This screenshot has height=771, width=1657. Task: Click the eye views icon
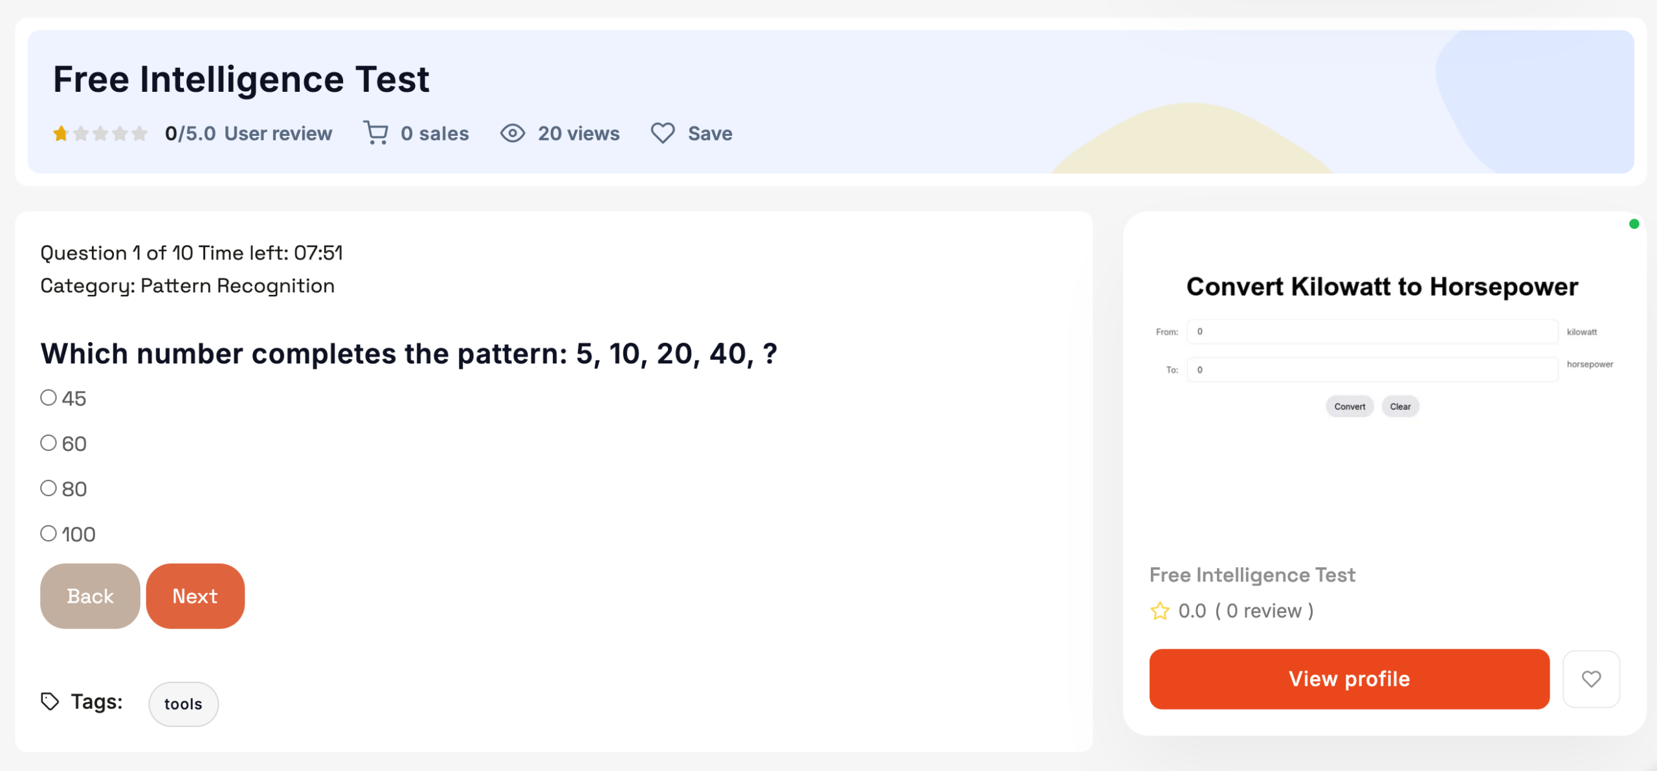coord(512,133)
